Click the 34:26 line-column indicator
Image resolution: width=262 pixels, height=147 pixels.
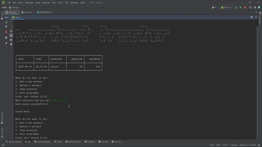point(212,145)
